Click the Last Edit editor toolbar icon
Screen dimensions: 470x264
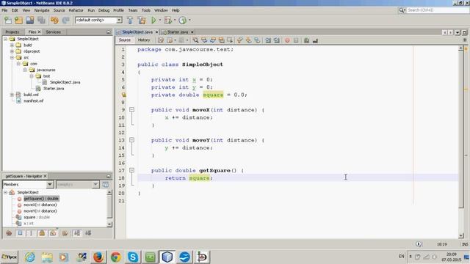coord(161,40)
